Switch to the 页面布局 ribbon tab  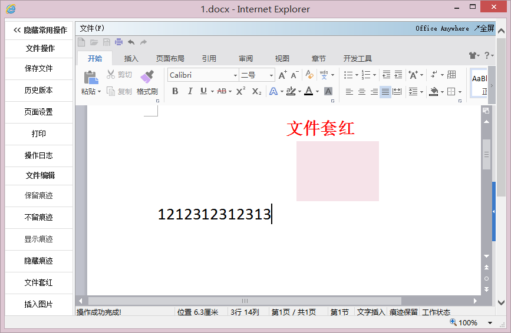click(x=170, y=58)
